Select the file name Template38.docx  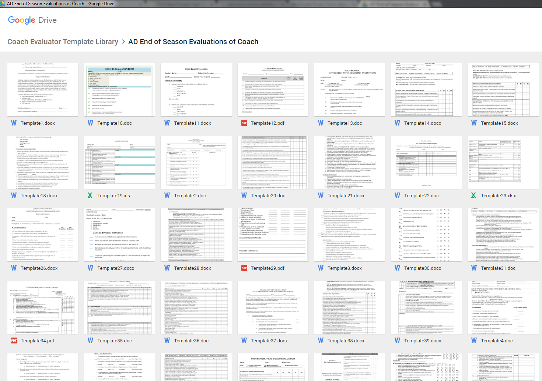346,341
